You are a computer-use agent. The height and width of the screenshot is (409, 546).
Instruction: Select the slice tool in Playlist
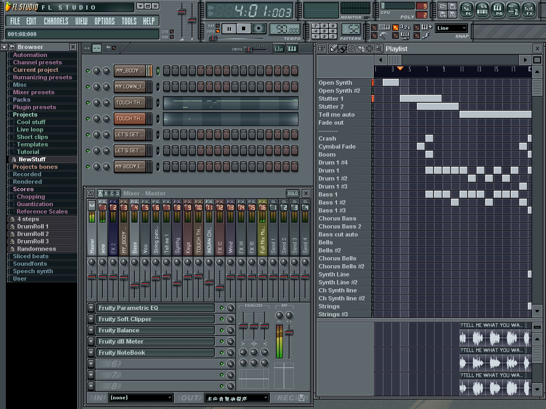[x=360, y=48]
